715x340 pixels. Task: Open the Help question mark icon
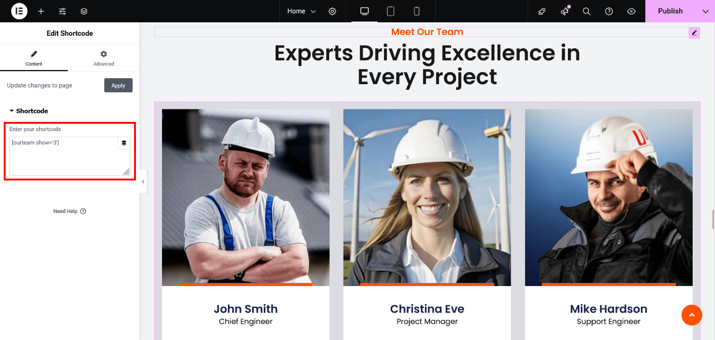tap(609, 11)
